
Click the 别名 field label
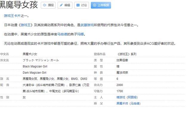click(x=4, y=79)
